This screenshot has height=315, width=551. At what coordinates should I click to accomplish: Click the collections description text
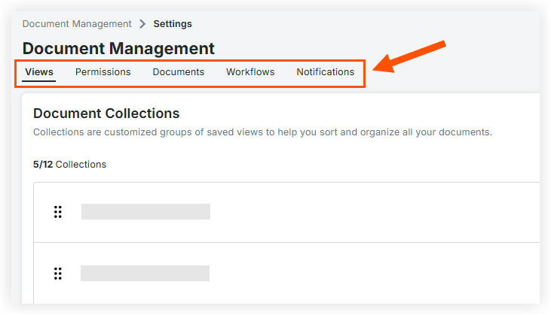click(262, 132)
